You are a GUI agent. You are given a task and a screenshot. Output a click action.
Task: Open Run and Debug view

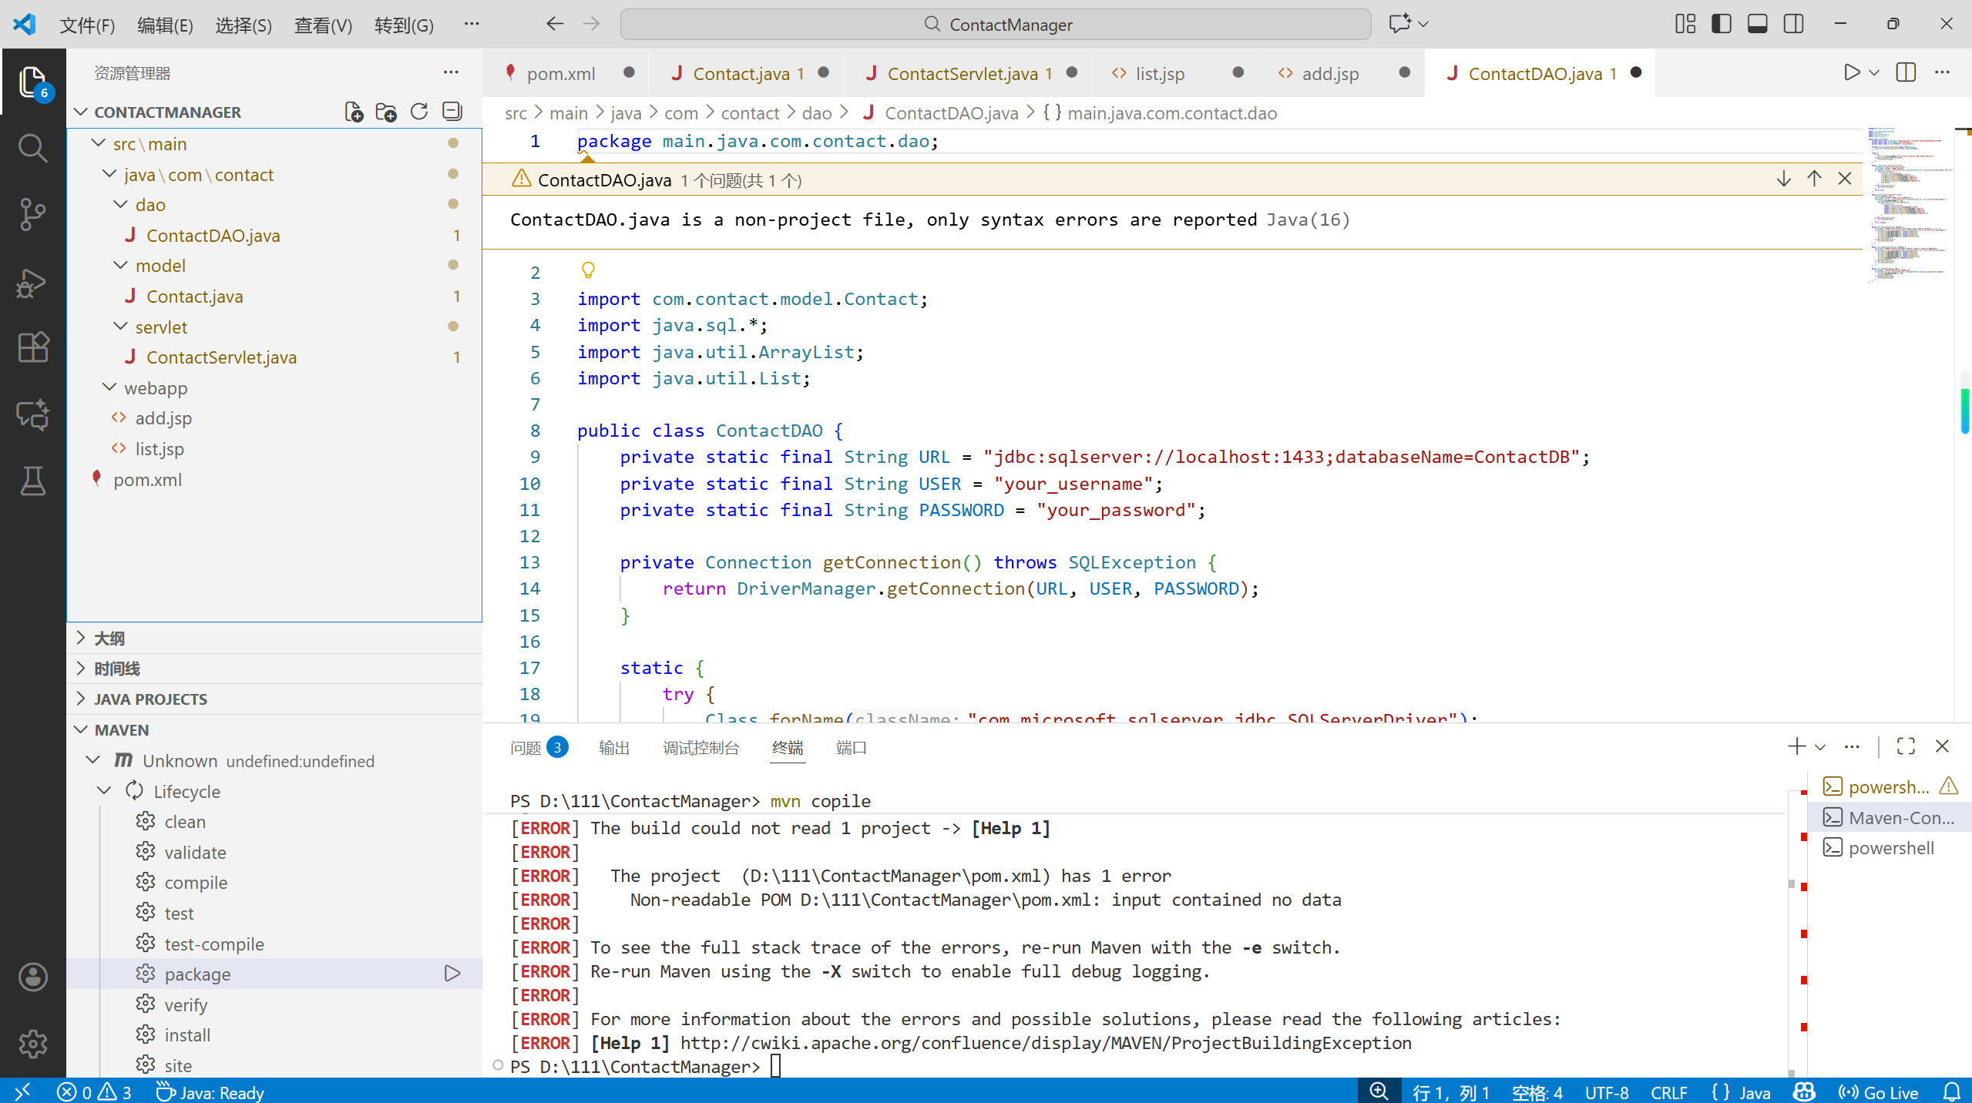pos(32,282)
